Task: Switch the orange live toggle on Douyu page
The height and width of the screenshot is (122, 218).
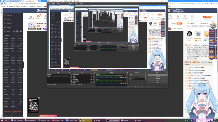Action: 38,16
